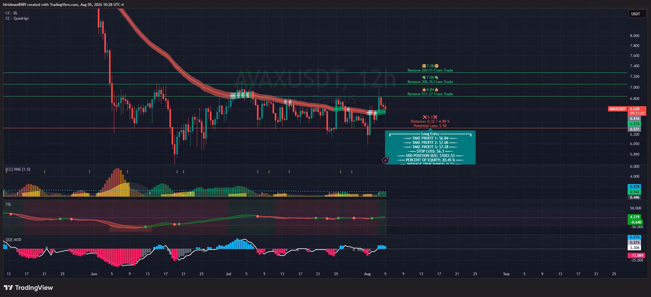Click the white 3.306 QQE value
The width and height of the screenshot is (651, 297).
[634, 248]
